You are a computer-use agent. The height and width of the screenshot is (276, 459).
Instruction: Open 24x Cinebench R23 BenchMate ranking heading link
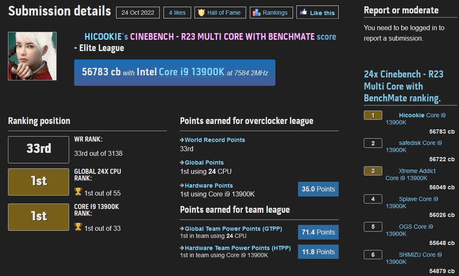tap(404, 86)
